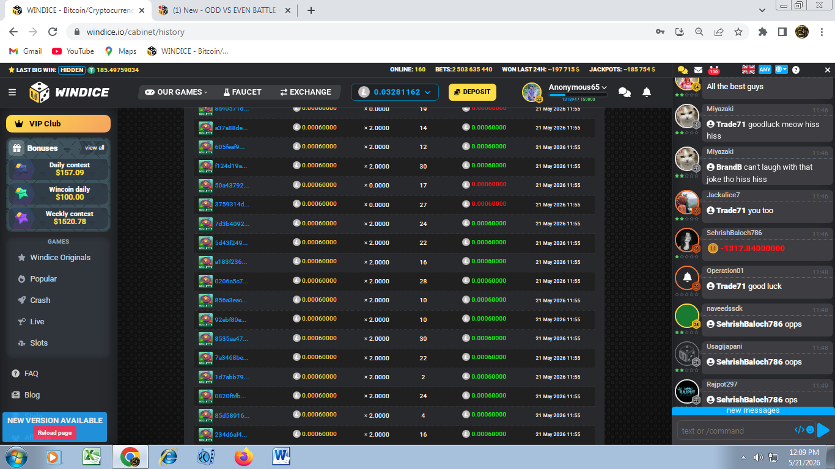The height and width of the screenshot is (469, 835).
Task: Open bet ID a37a88de in history
Action: [x=231, y=128]
